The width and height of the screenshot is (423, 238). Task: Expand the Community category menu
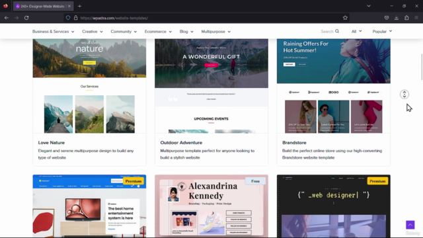pos(124,32)
